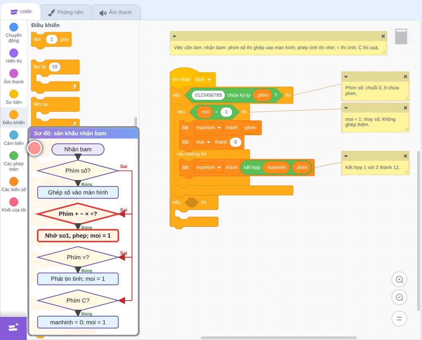Open the Cảm biến block category
This screenshot has height=340, width=422.
click(x=14, y=138)
